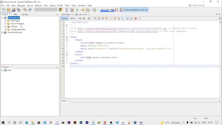The height and width of the screenshot is (125, 222).
Task: Click the Save All toolbar icon
Action: [18, 10]
